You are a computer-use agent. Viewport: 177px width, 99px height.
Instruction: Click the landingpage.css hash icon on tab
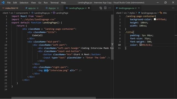pyautogui.click(x=117, y=8)
